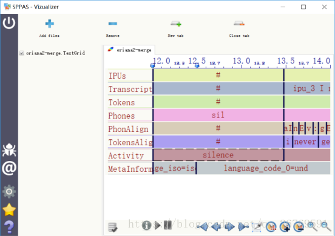Screen dimensions: 335x236
Task: Click '#' annotation in PhonAlign tier
Action: point(218,128)
